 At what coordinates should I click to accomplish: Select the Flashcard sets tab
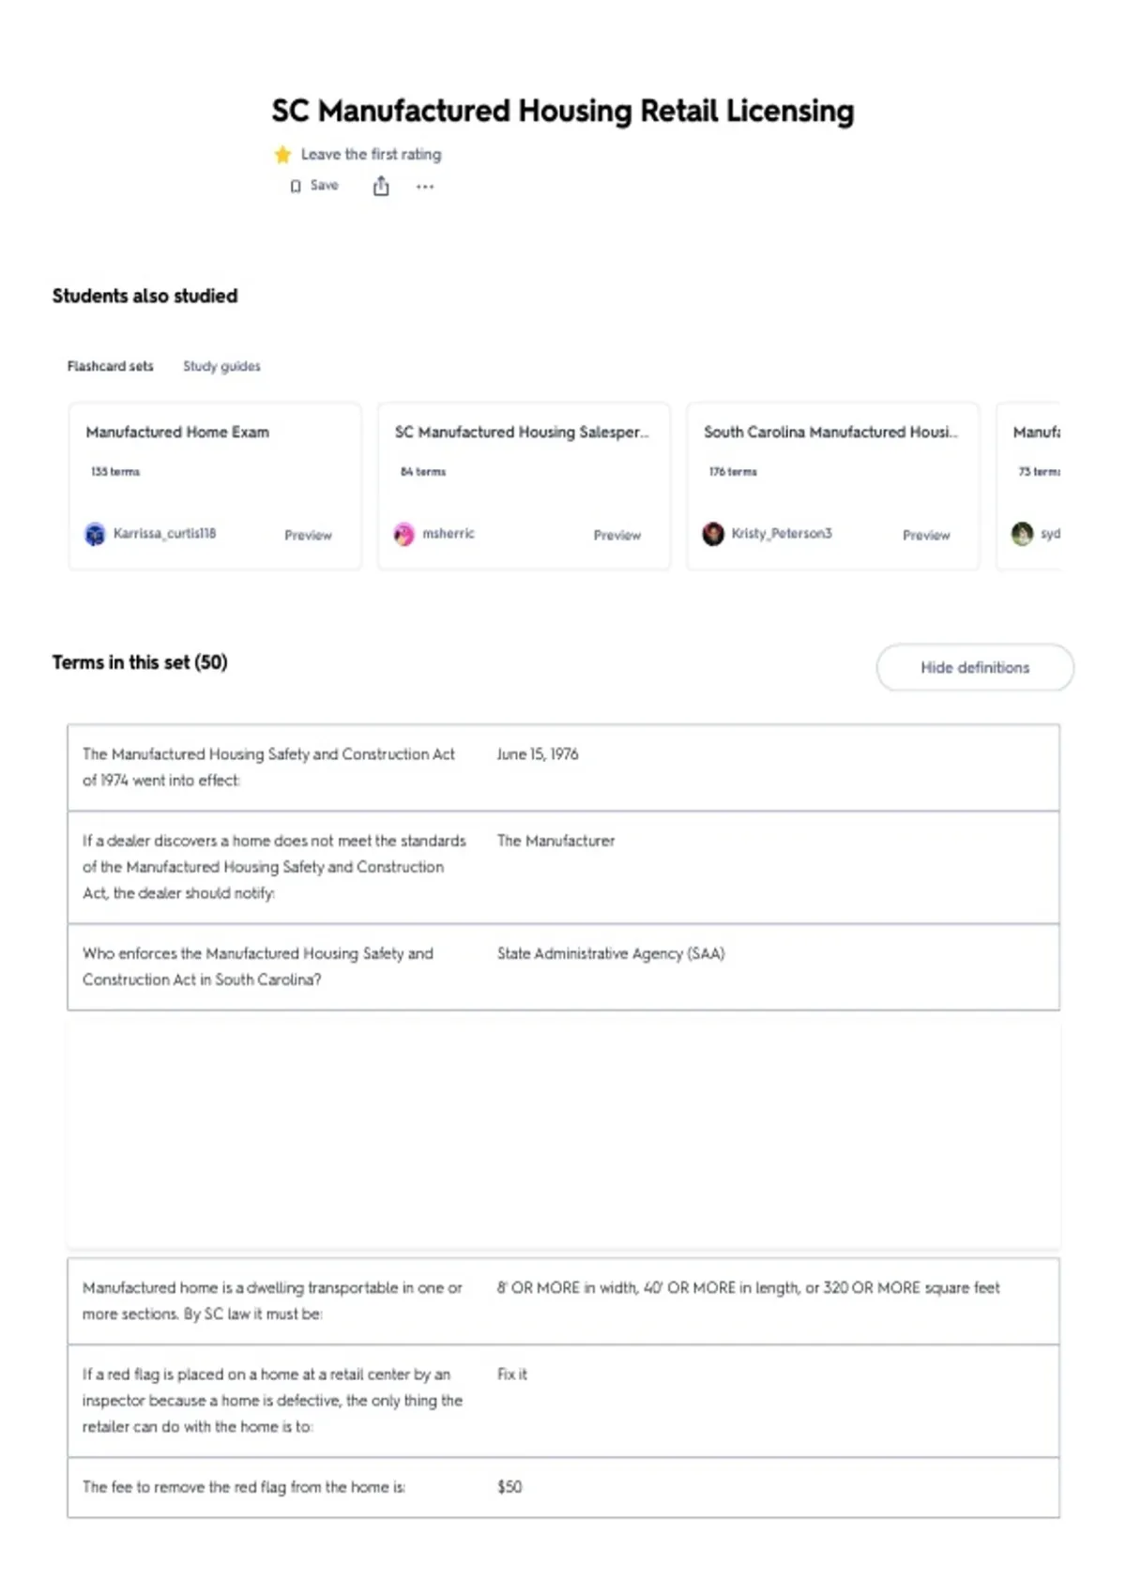click(x=110, y=366)
